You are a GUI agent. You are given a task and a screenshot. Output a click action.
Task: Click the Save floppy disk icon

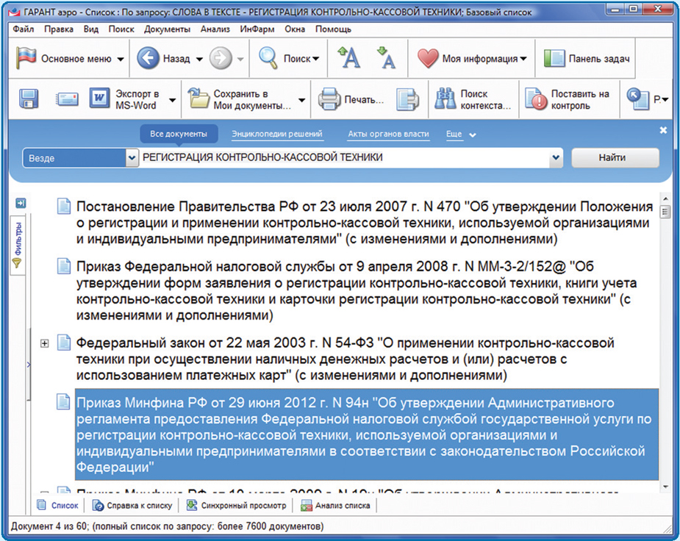(29, 99)
